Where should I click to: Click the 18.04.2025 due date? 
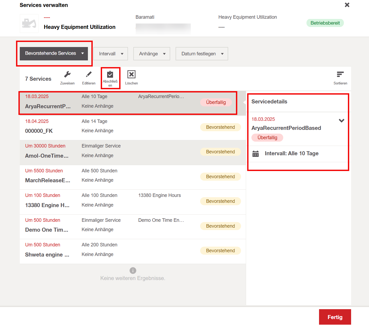point(37,121)
